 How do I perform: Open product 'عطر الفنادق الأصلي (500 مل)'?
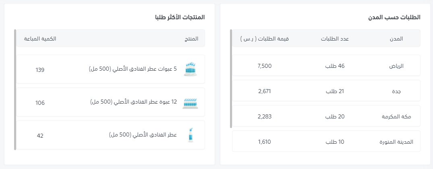(x=143, y=135)
